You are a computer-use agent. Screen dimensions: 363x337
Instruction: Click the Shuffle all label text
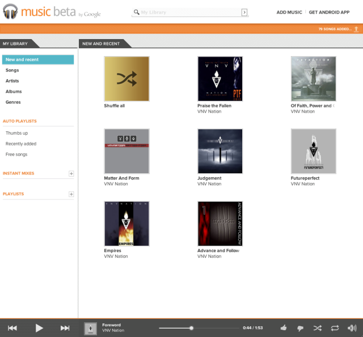(115, 105)
